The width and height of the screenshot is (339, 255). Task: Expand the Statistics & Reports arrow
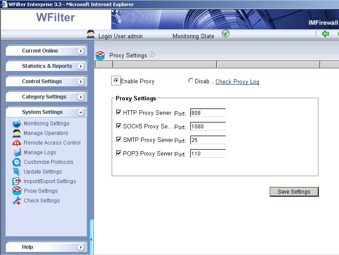(x=81, y=66)
